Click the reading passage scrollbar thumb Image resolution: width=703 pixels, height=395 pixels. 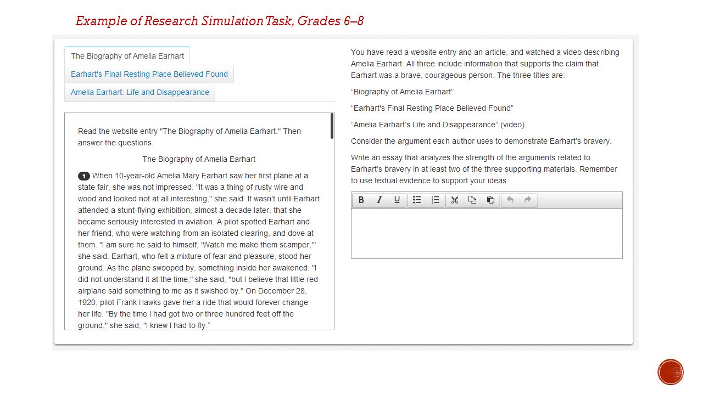[332, 126]
